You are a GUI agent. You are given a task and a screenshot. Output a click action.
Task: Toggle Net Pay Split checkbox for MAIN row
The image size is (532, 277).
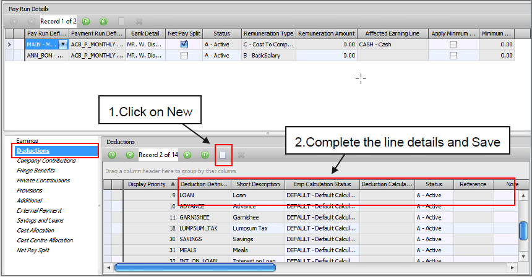coord(184,44)
